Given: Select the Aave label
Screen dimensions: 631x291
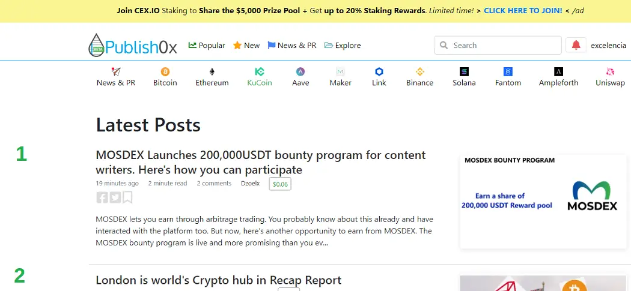Looking at the screenshot, I should tap(300, 83).
